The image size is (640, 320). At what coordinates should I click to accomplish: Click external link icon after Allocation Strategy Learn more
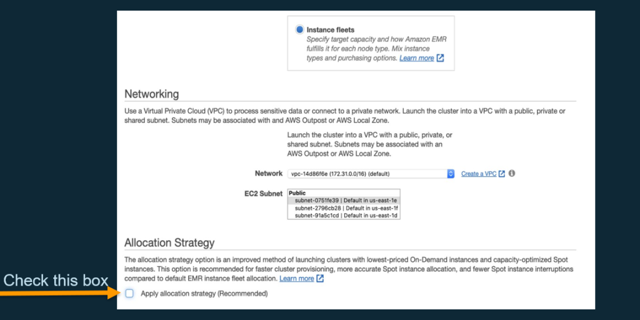point(320,279)
